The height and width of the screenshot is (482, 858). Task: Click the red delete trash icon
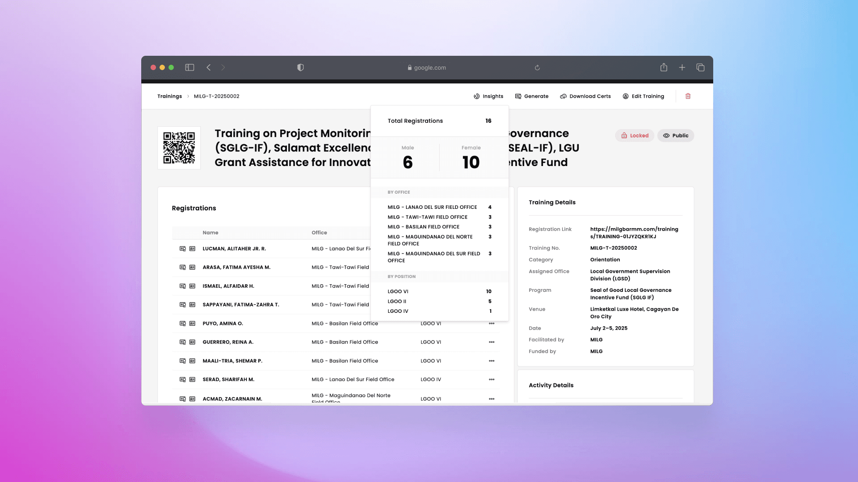tap(688, 96)
